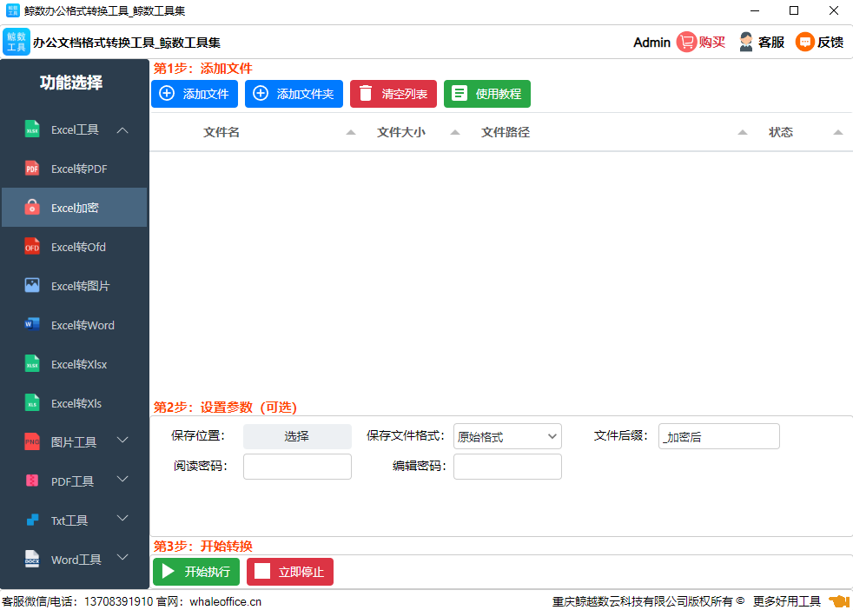Click the 图片工具 PNG icon
This screenshot has width=853, height=610.
click(32, 441)
